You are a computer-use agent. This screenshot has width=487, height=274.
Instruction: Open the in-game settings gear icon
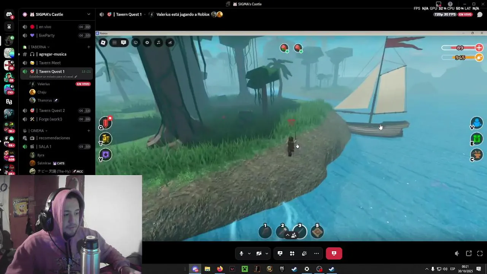(147, 43)
